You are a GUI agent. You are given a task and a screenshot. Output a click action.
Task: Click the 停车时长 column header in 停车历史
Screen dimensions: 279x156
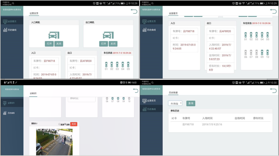258,118
